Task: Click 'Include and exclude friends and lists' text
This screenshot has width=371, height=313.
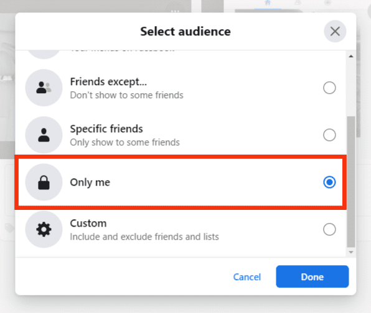Action: click(144, 237)
